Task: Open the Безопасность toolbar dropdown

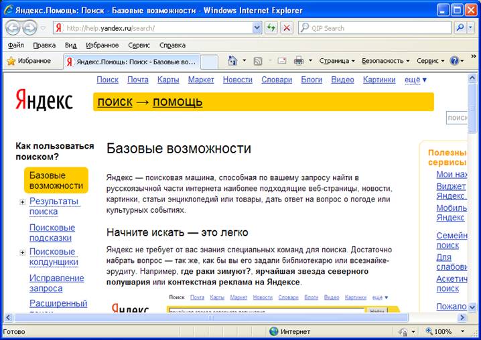Action: (386, 61)
